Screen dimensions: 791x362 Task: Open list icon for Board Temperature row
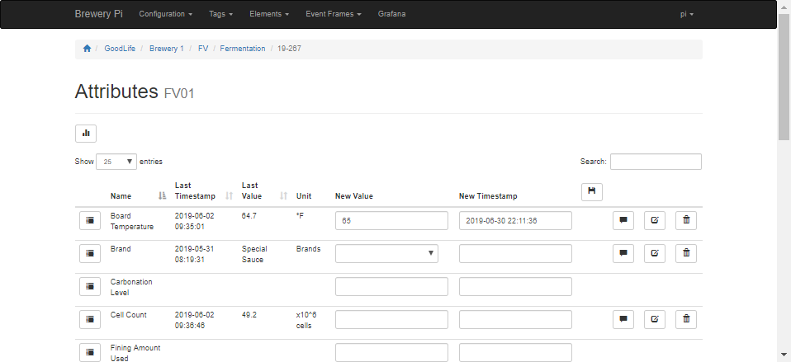(90, 220)
